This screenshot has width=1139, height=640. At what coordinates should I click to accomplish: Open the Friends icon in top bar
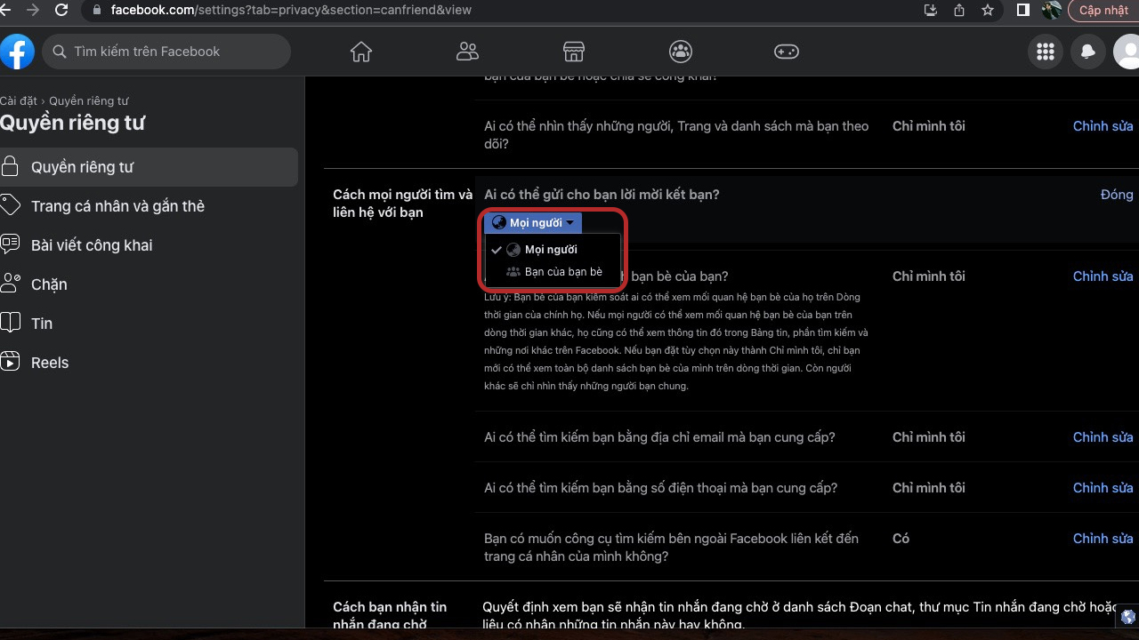click(467, 52)
